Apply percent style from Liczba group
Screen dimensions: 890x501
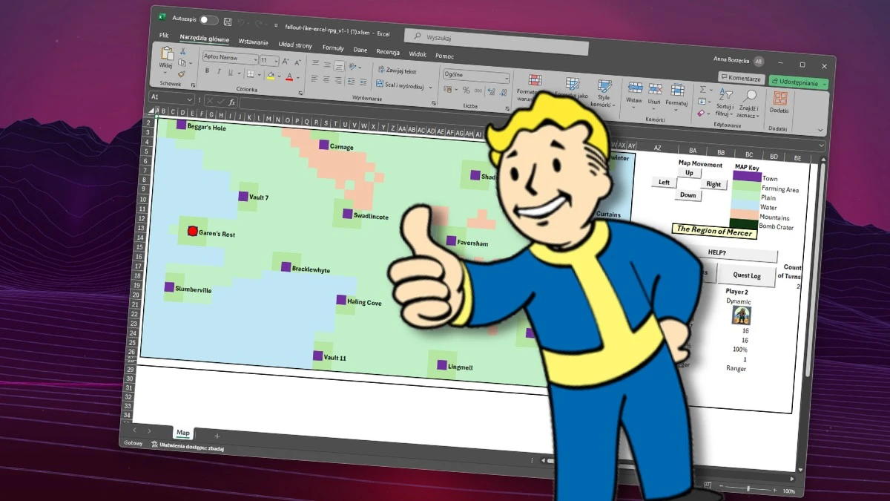(465, 90)
